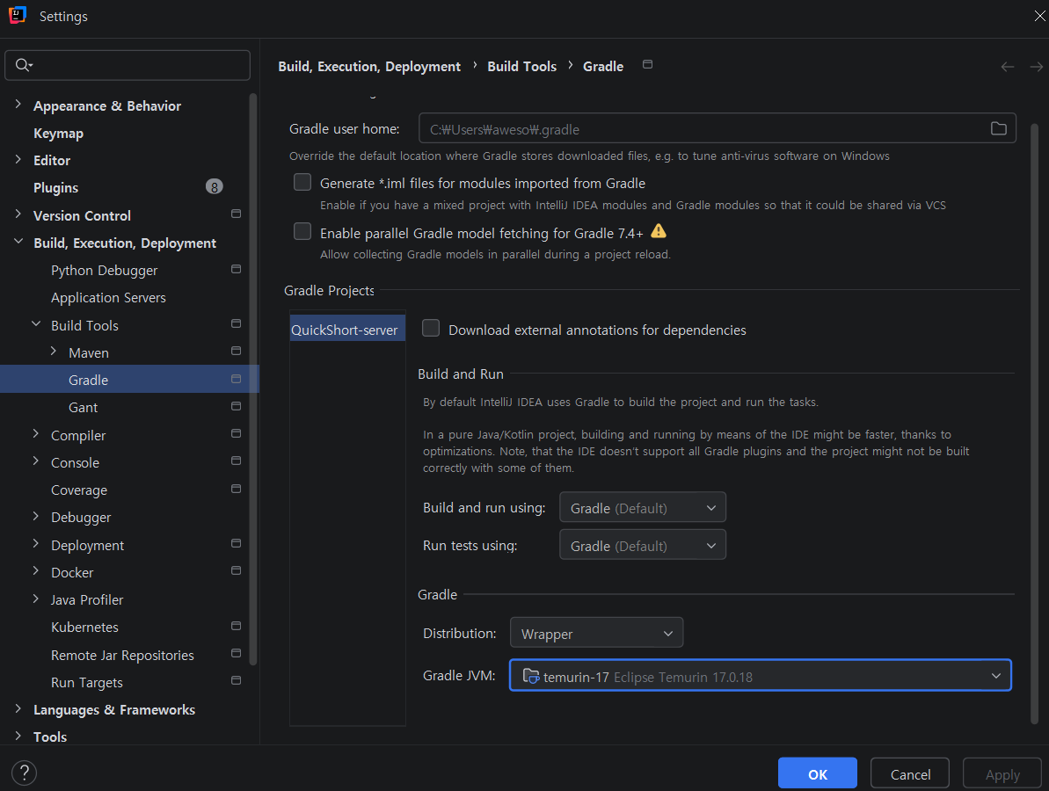Go back using the left arrow
Screen dimensions: 1049x791
1007,66
